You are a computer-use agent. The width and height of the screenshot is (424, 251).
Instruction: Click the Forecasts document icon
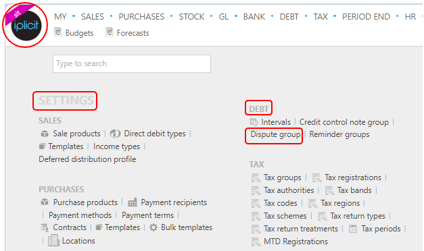[110, 32]
